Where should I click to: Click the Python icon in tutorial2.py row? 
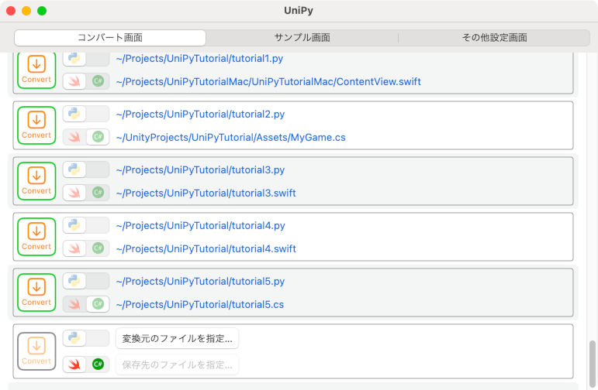coord(75,115)
